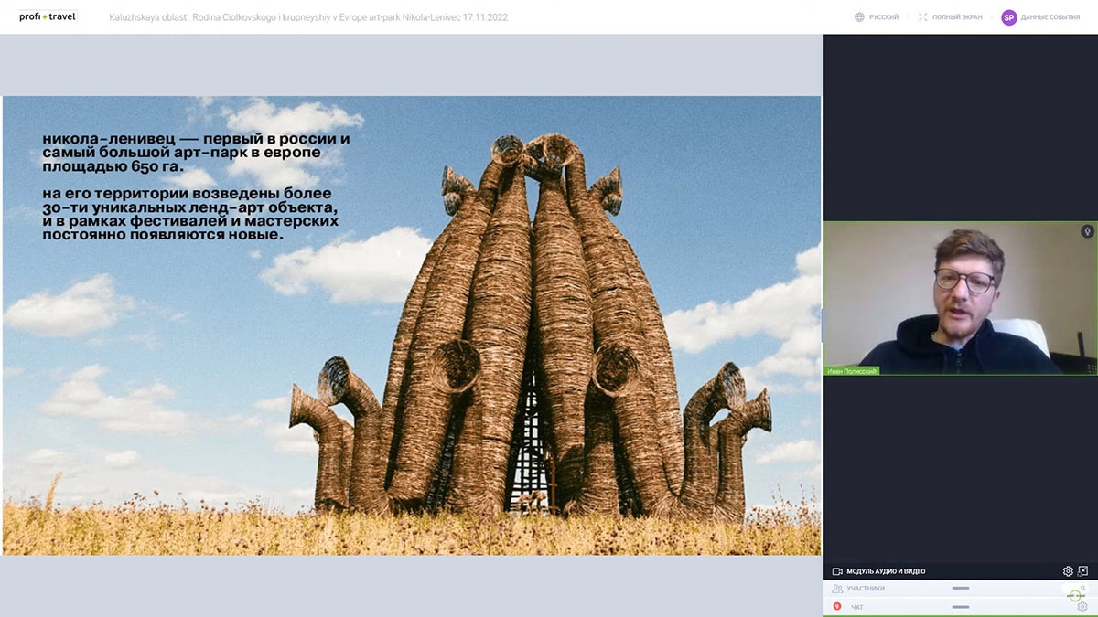
Task: Open the Русский language selector
Action: pyautogui.click(x=883, y=17)
